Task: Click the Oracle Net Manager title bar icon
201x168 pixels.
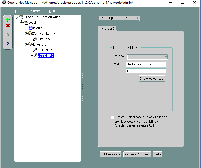Action: point(4,2)
